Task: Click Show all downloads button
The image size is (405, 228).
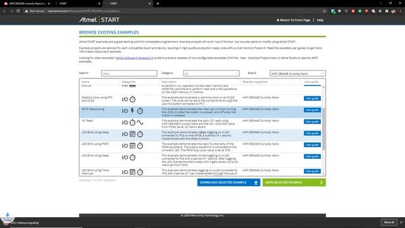Action: click(389, 222)
